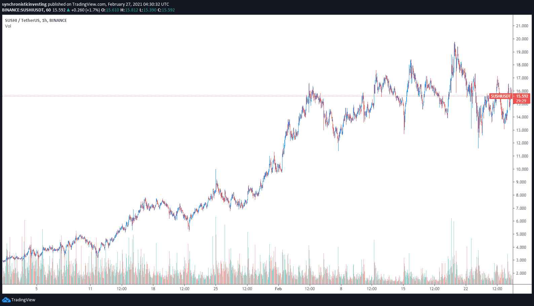Screen dimensions: 534x306
Task: Open the synchronisticinvesting author name
Action: 24,4
